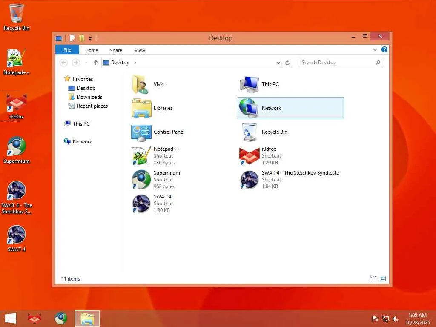
Task: Refresh the Desktop folder view
Action: click(x=287, y=63)
